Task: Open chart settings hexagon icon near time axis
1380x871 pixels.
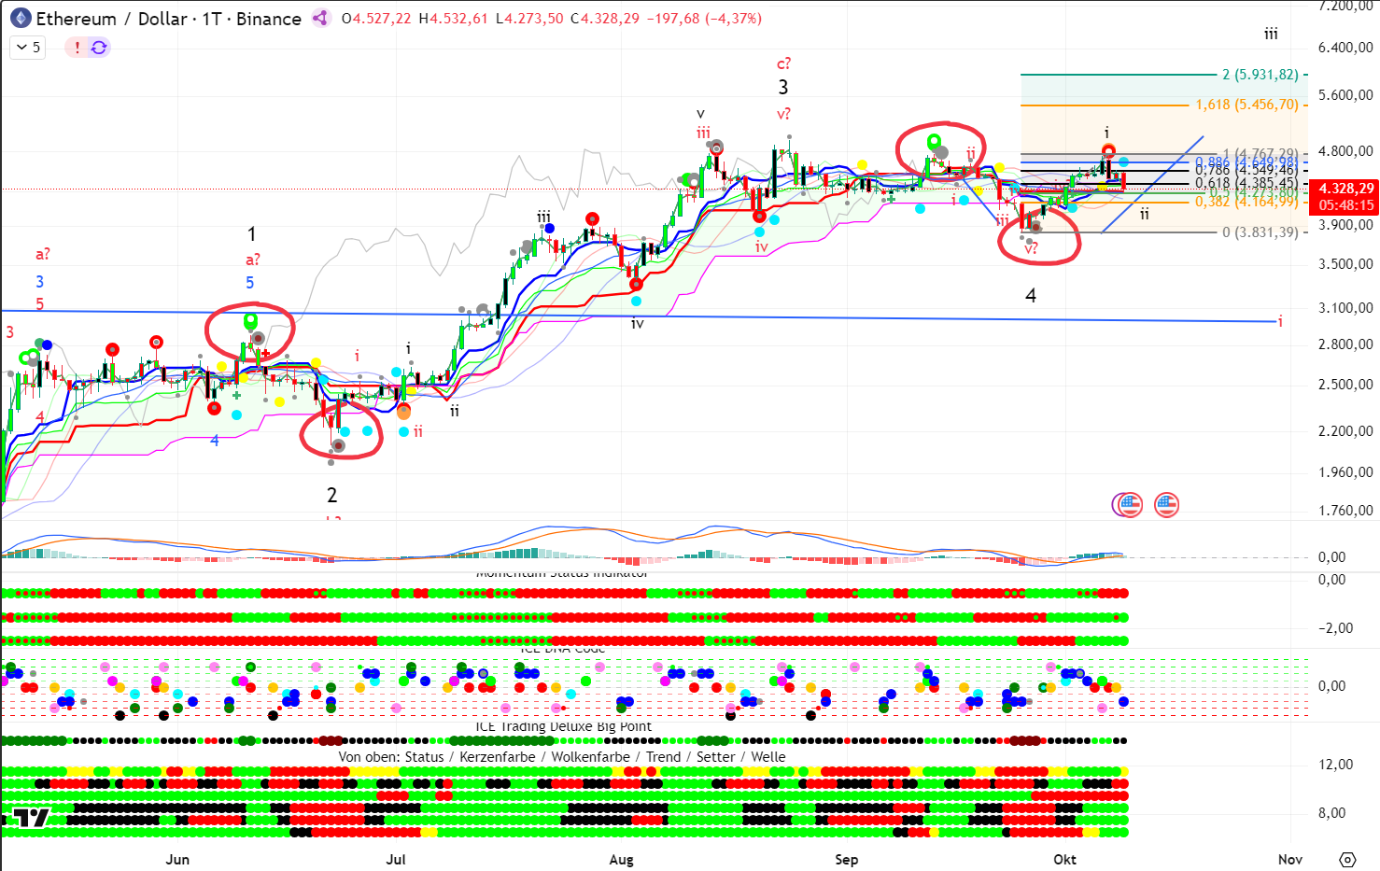Action: tap(1346, 859)
